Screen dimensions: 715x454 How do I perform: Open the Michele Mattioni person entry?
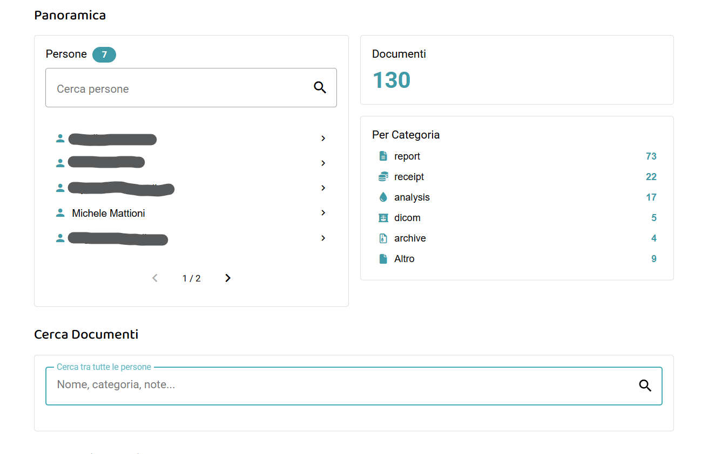(109, 214)
